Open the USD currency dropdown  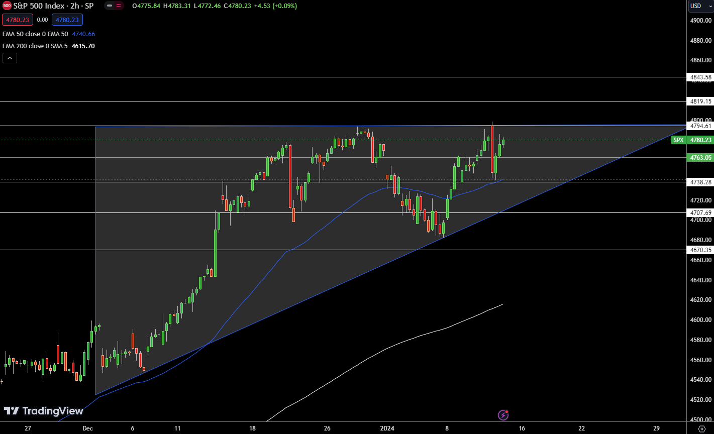(700, 6)
